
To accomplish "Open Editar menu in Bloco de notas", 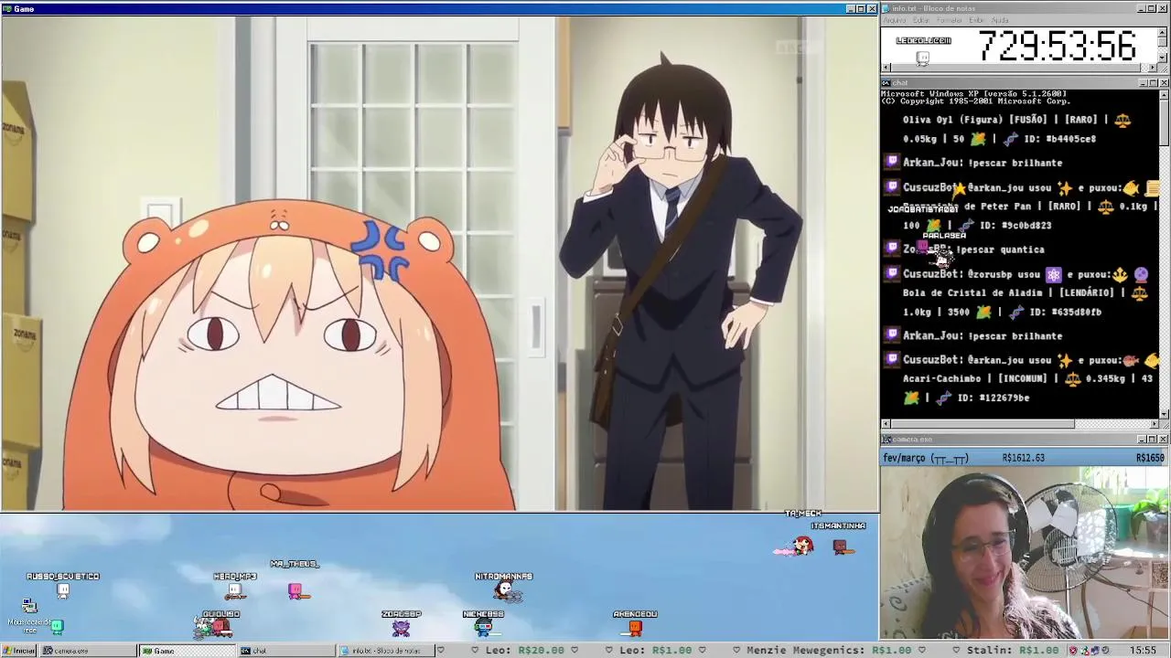I will (919, 20).
